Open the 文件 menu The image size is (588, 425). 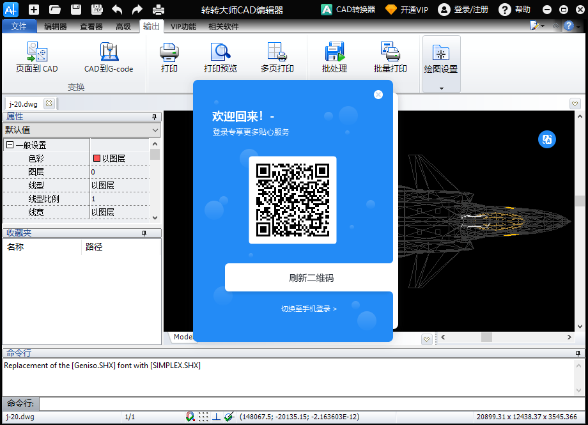point(19,26)
